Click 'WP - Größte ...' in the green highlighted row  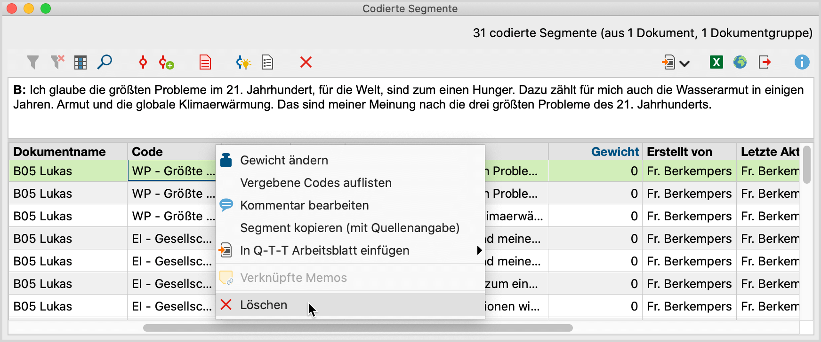172,171
